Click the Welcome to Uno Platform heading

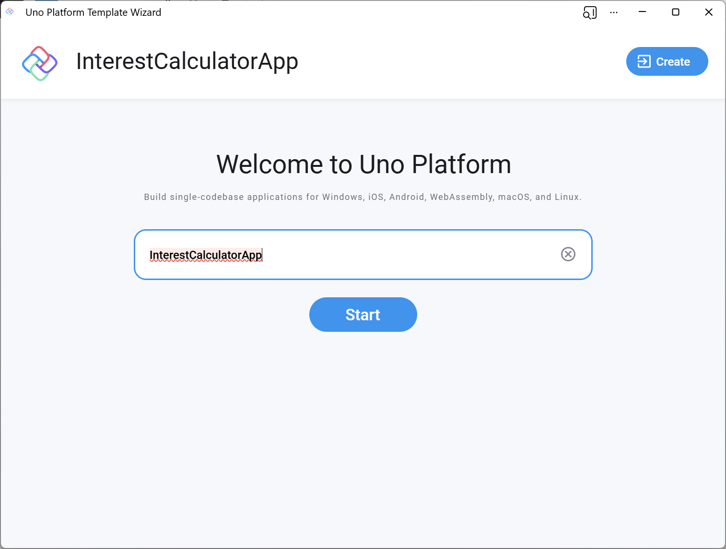coord(363,164)
